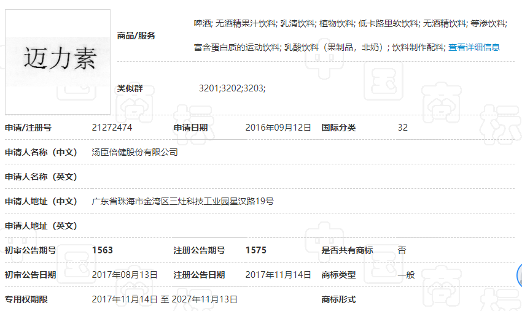
Task: Select registration announcement date 2017年11月14日
Action: [278, 275]
